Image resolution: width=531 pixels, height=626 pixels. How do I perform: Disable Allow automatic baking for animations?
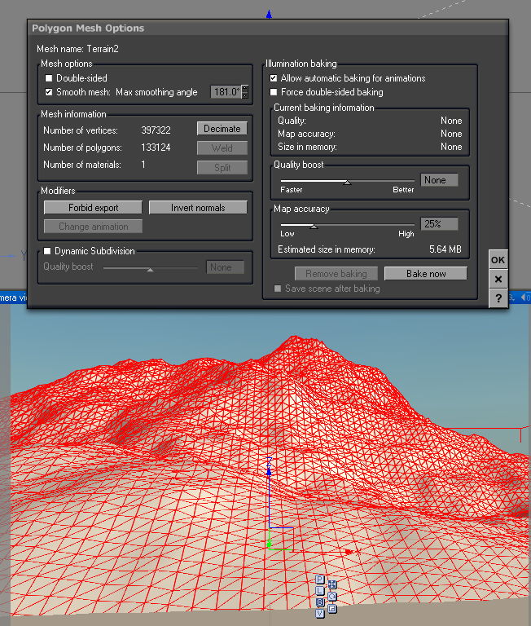click(274, 78)
